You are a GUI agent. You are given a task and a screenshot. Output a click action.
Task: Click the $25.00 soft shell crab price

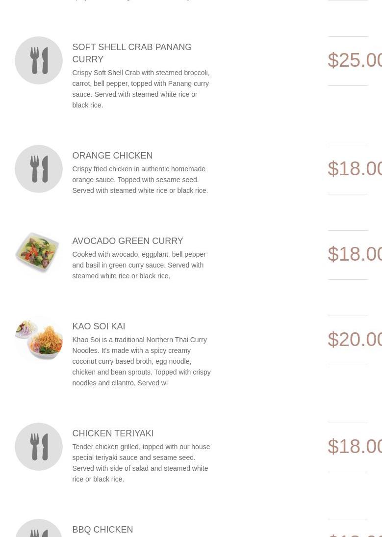click(355, 60)
